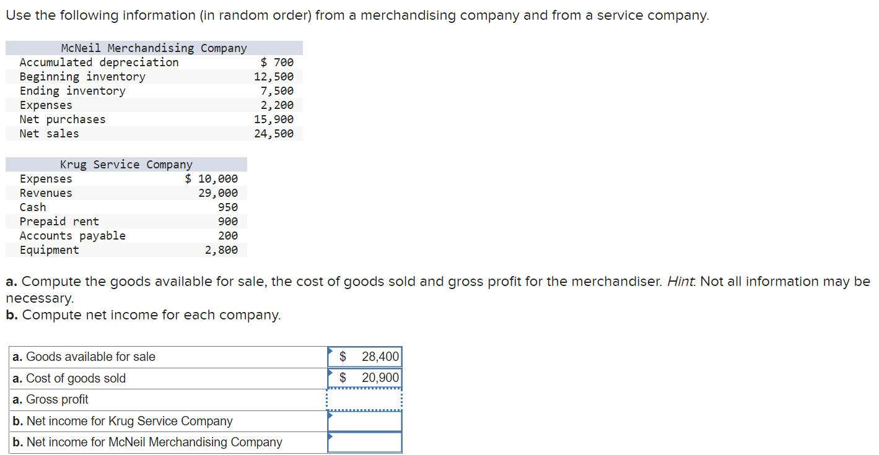Viewport: 879px width, 455px height.
Task: Click the 'a. Goods available for sale' label
Action: 84,357
